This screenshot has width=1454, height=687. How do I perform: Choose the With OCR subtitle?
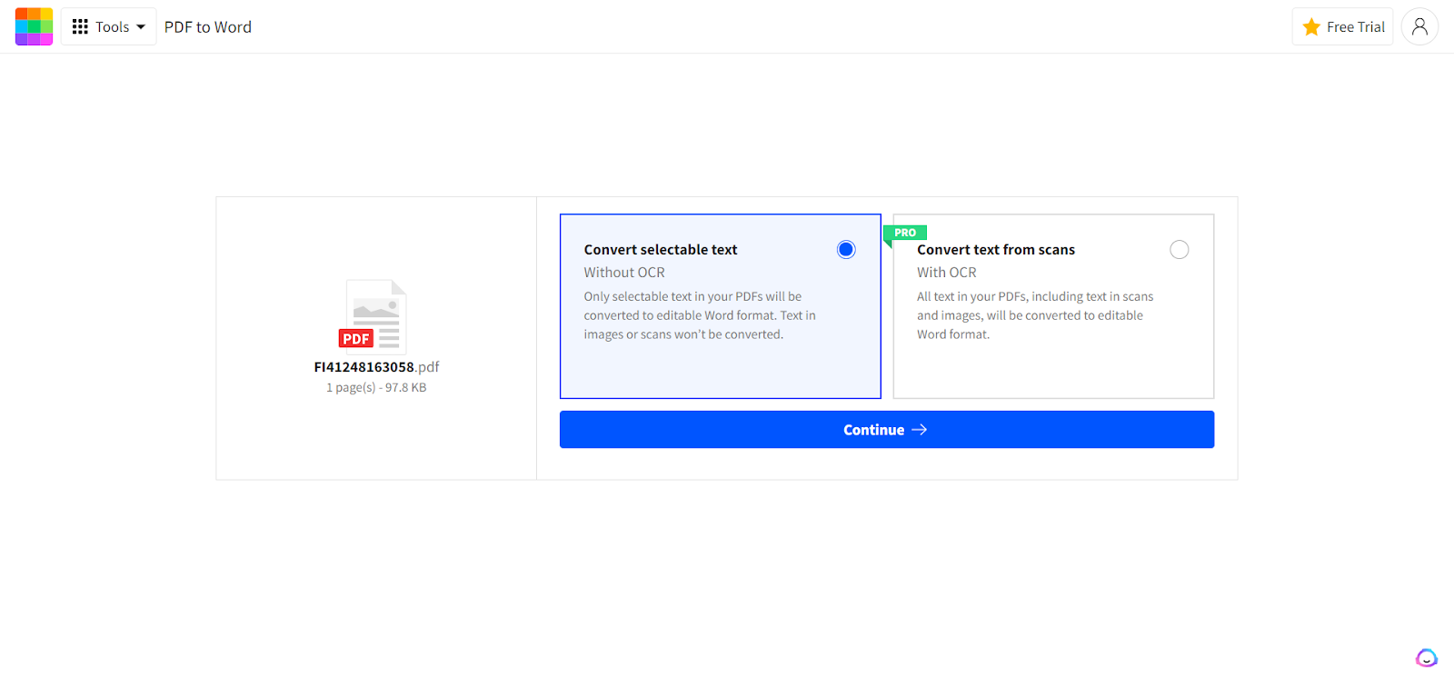946,273
